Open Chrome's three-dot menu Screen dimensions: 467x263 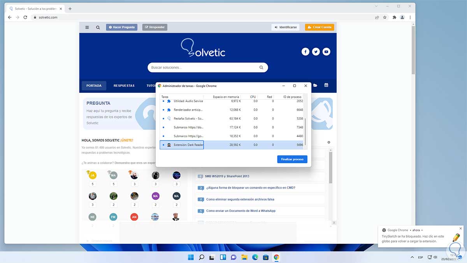click(x=411, y=17)
